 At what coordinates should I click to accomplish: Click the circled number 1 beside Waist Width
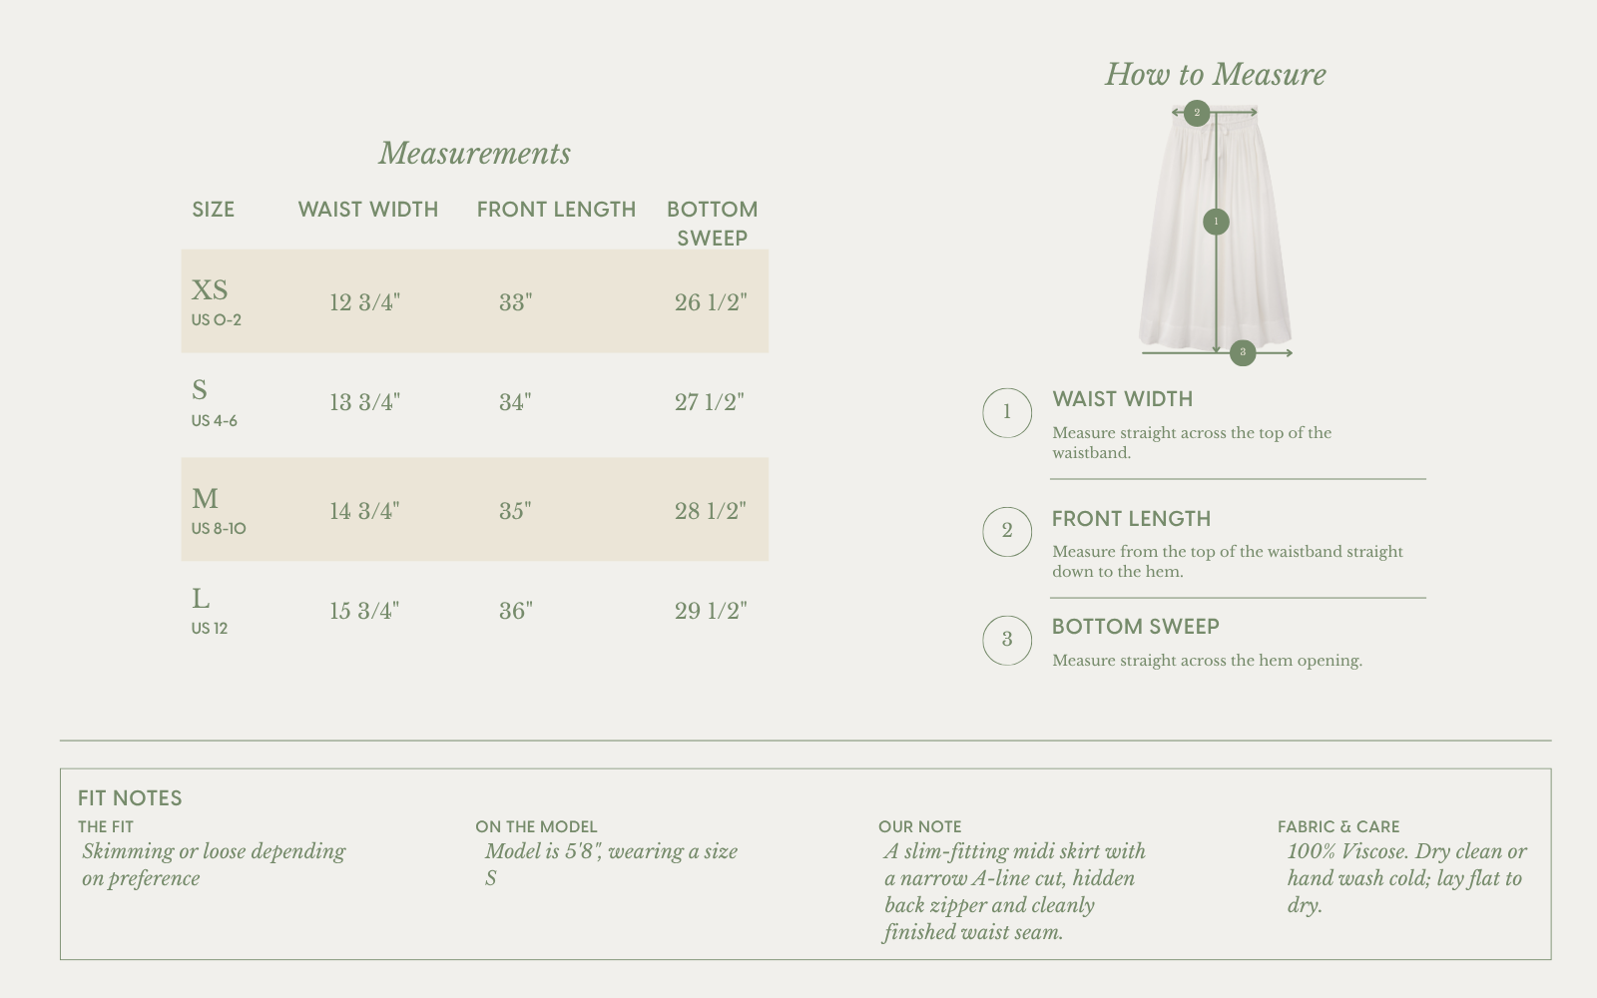[x=1006, y=412]
